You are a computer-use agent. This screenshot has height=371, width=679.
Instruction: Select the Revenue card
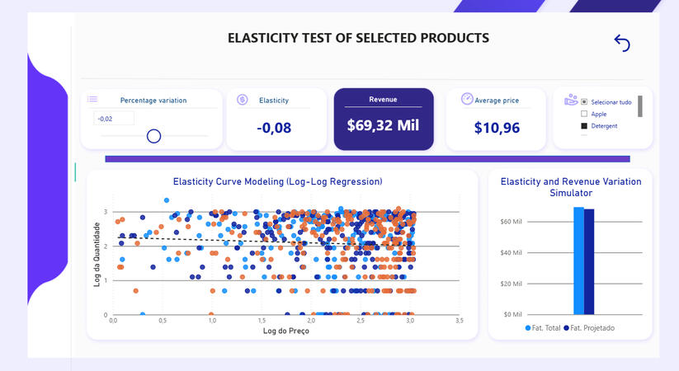click(x=384, y=120)
